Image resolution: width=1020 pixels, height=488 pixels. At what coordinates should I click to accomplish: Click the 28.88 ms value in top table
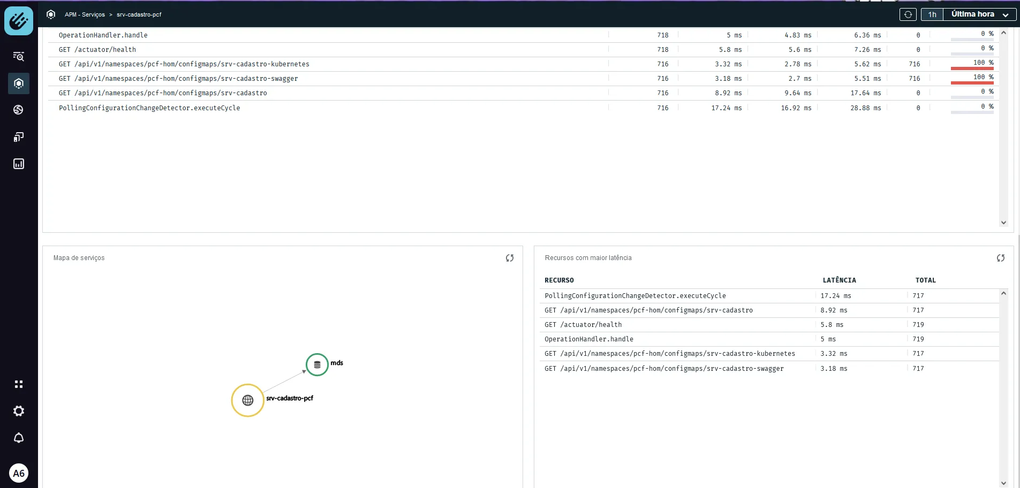866,108
